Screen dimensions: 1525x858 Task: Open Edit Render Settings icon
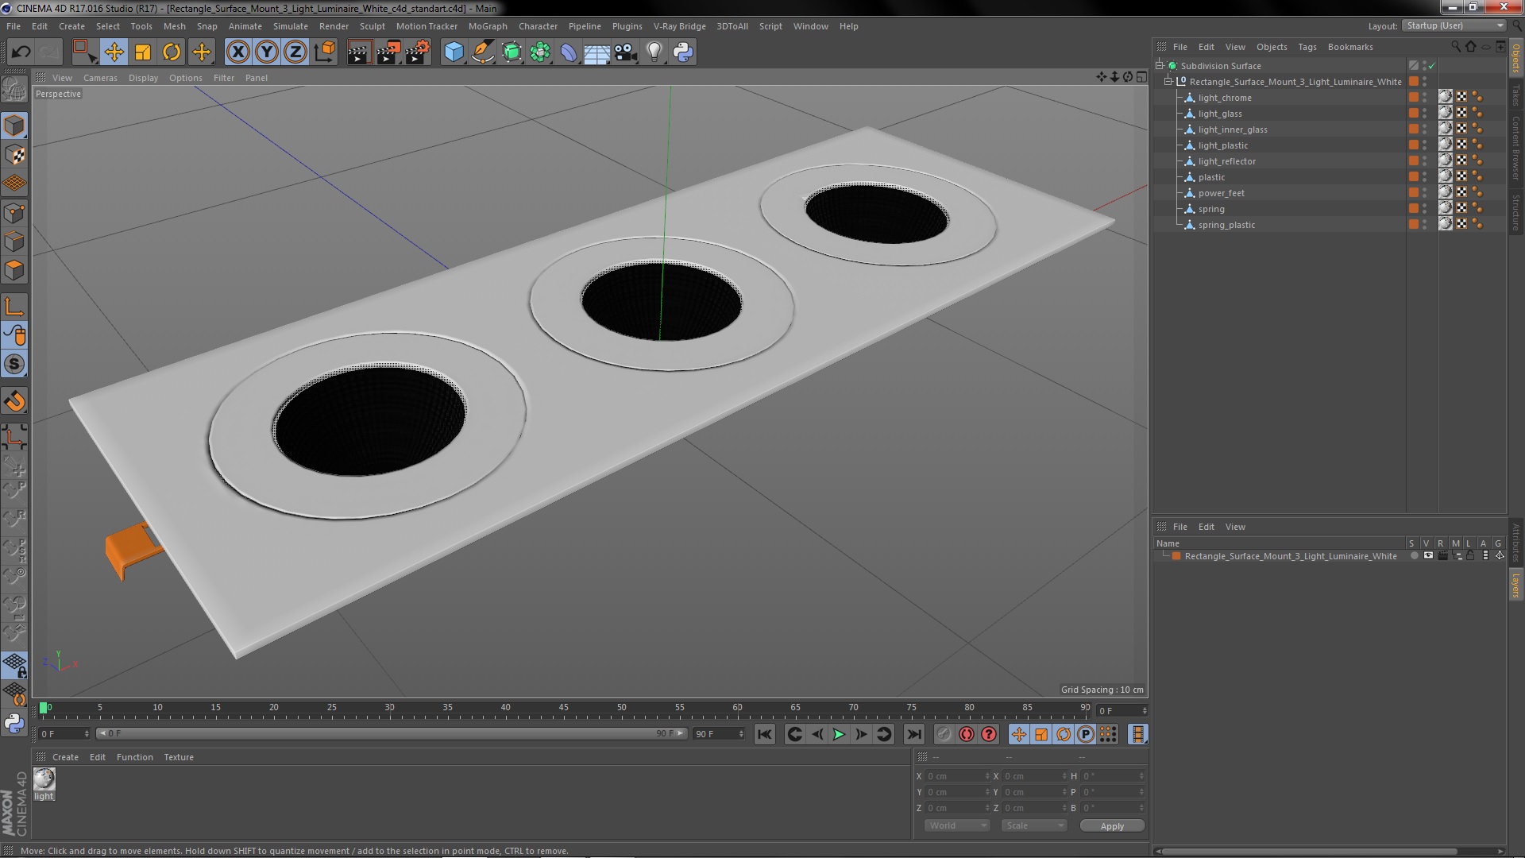click(x=418, y=52)
